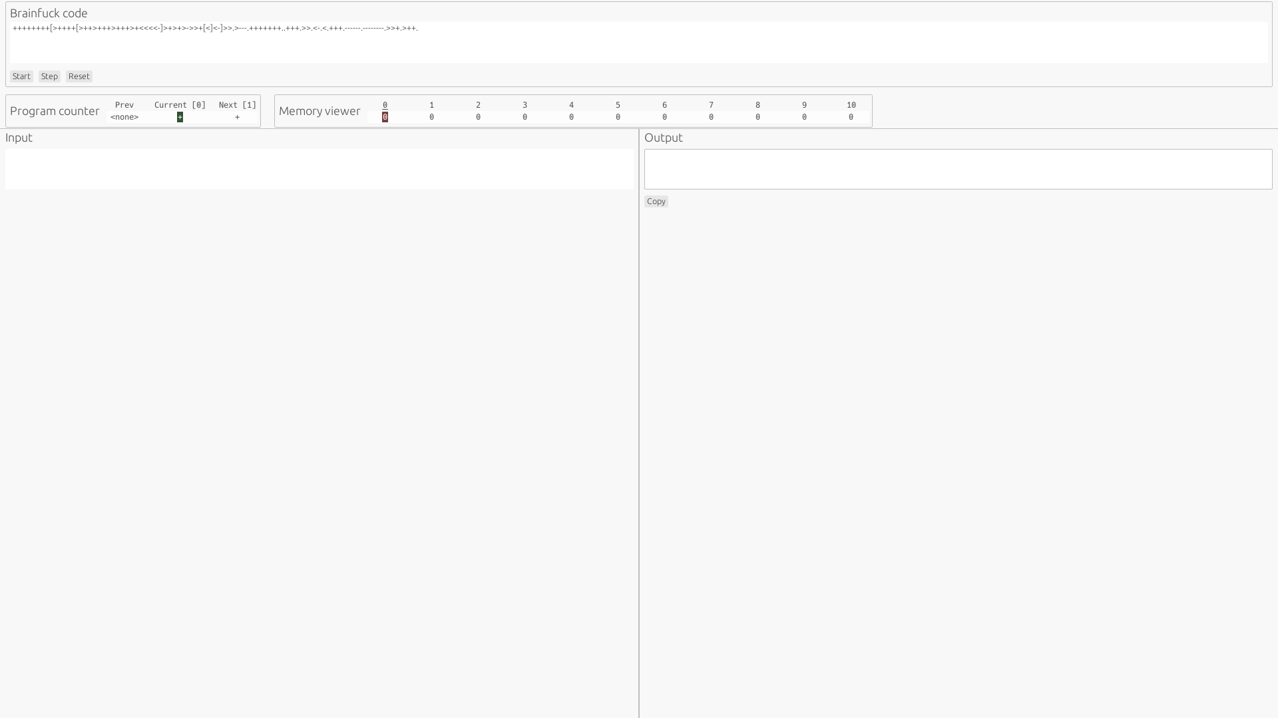Click the 'Brainfuck code' heading

coord(49,13)
